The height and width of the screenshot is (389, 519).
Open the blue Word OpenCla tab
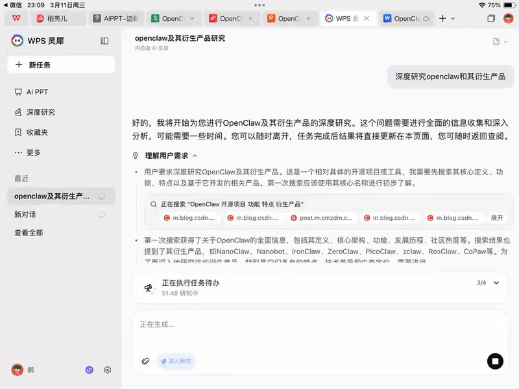(407, 19)
